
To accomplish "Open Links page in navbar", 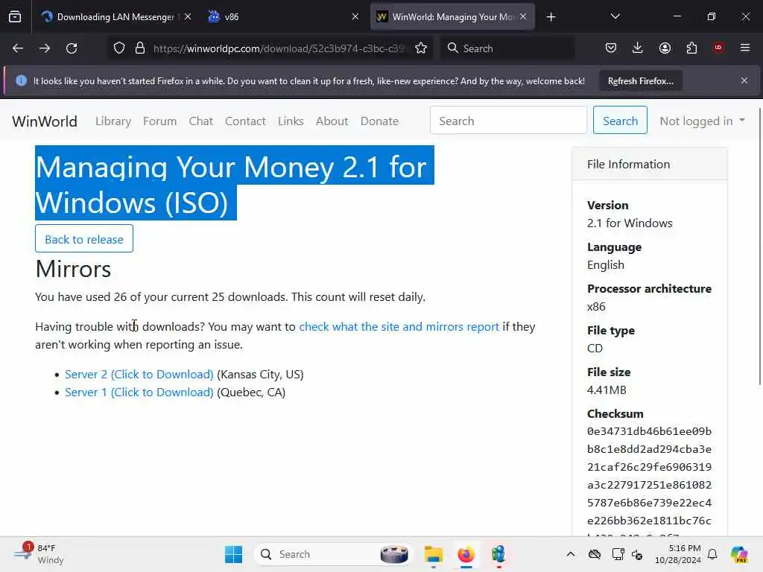I will tap(291, 121).
